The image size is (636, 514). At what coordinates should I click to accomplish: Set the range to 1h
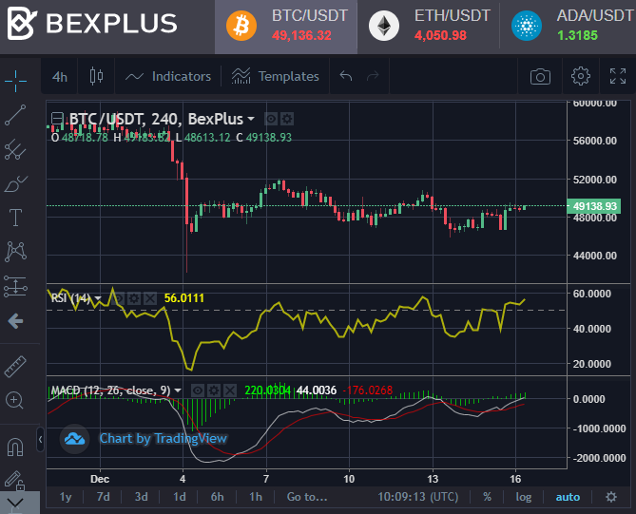click(x=256, y=497)
